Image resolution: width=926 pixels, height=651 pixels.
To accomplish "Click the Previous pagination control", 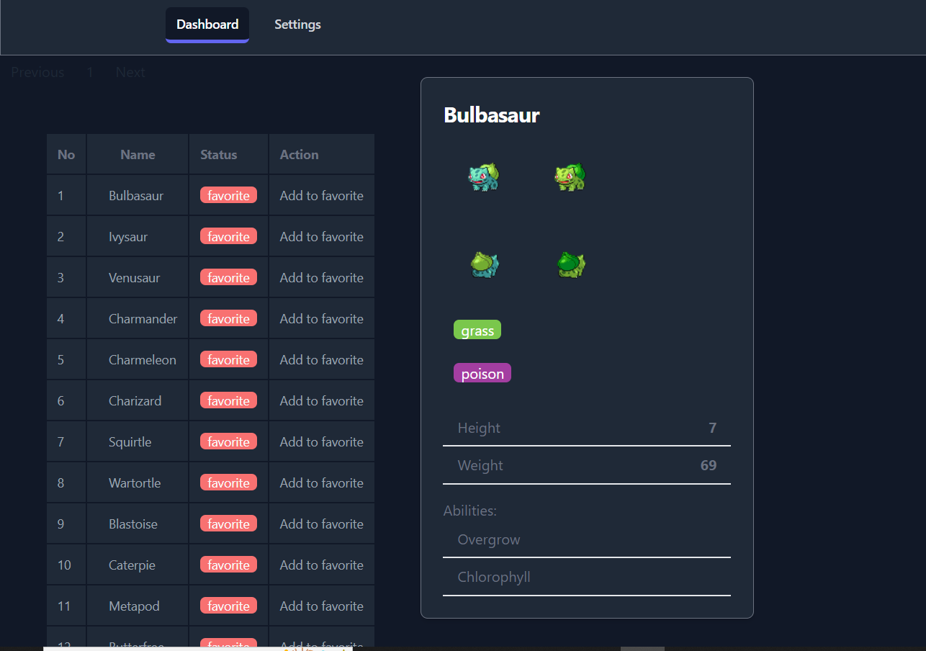I will point(37,72).
